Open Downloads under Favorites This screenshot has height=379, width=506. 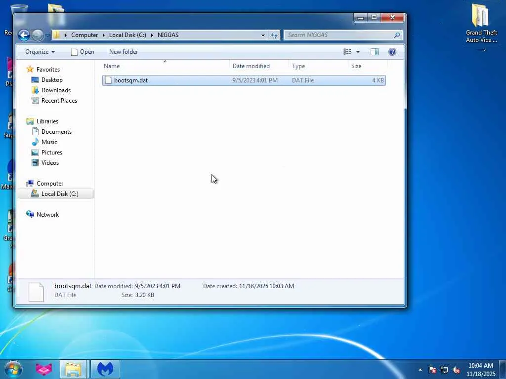pos(56,90)
